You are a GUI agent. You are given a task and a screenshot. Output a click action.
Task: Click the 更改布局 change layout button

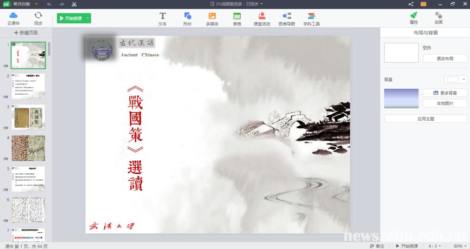click(x=444, y=58)
